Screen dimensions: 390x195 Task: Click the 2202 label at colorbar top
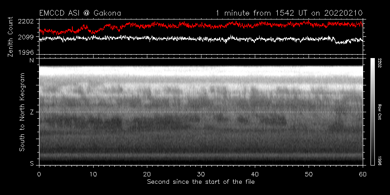pyautogui.click(x=380, y=63)
